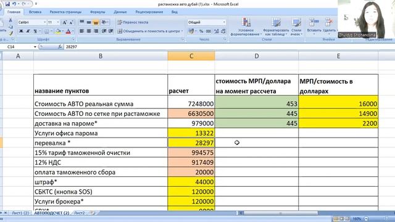Image resolution: width=395 pixels, height=222 pixels.
Task: Save the workbook from the quick access toolbar
Action: (x=7, y=4)
